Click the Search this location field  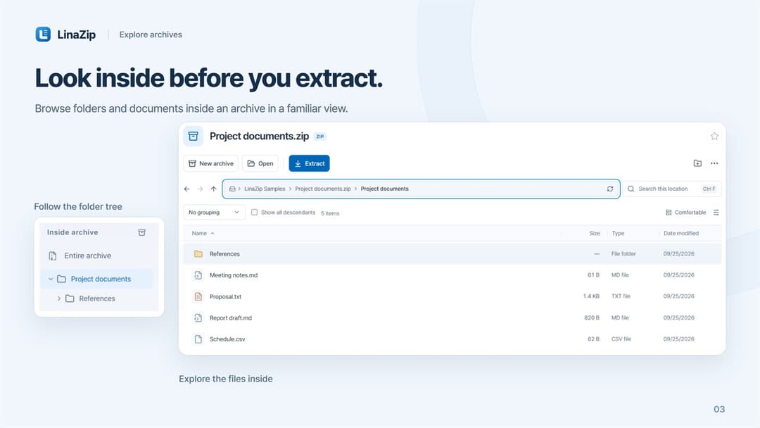coord(672,189)
